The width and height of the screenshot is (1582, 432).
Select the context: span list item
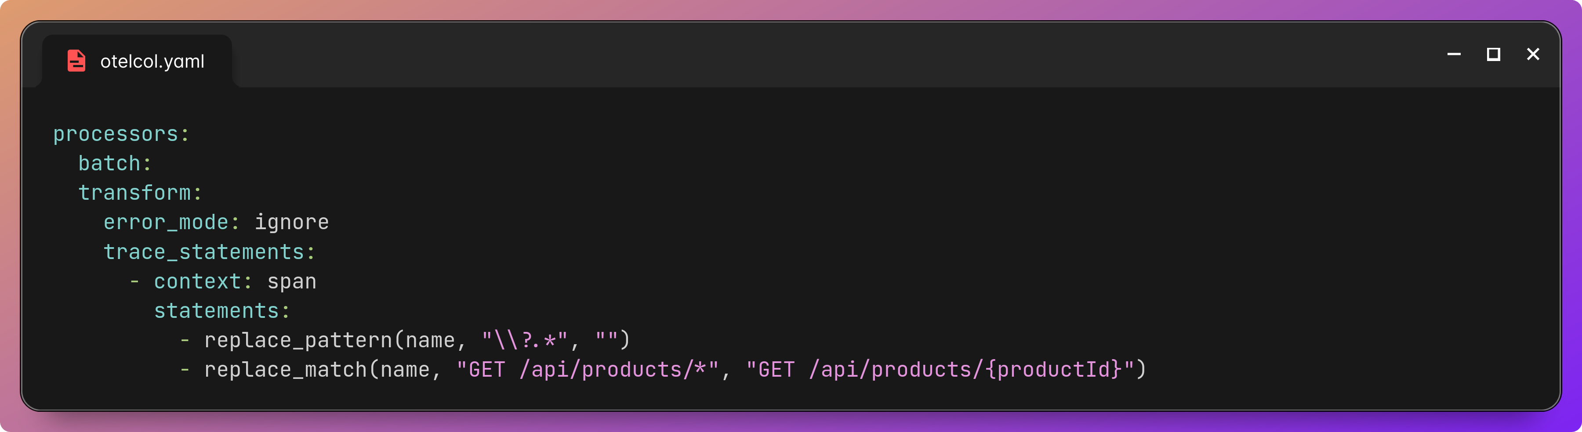[224, 281]
